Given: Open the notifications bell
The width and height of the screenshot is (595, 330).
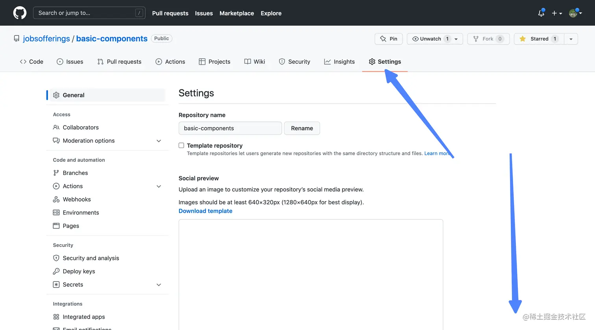Looking at the screenshot, I should 541,13.
